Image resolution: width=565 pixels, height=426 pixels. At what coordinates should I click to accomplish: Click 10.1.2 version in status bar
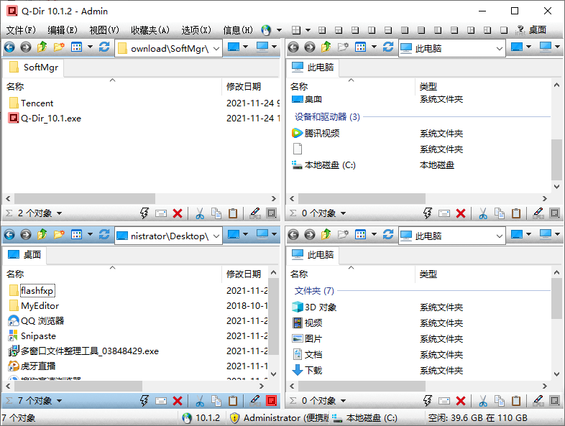coord(208,417)
